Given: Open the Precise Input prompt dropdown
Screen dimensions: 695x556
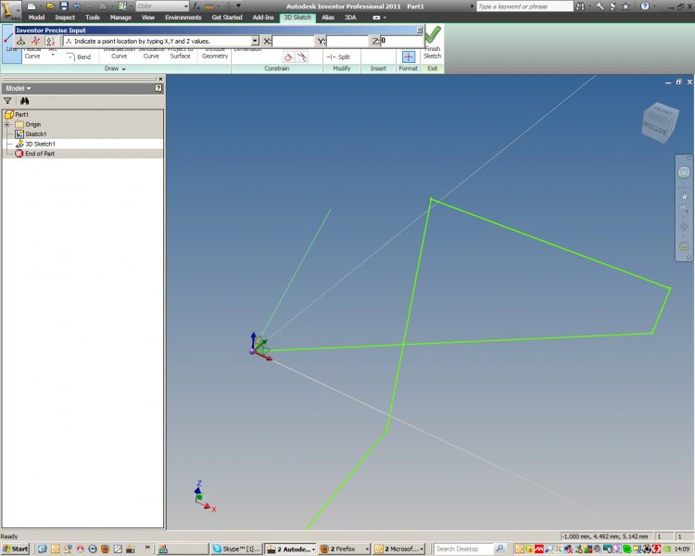Looking at the screenshot, I should tap(255, 42).
